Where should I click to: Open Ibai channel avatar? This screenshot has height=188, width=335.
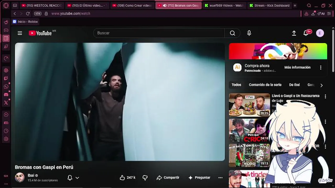tap(20, 178)
